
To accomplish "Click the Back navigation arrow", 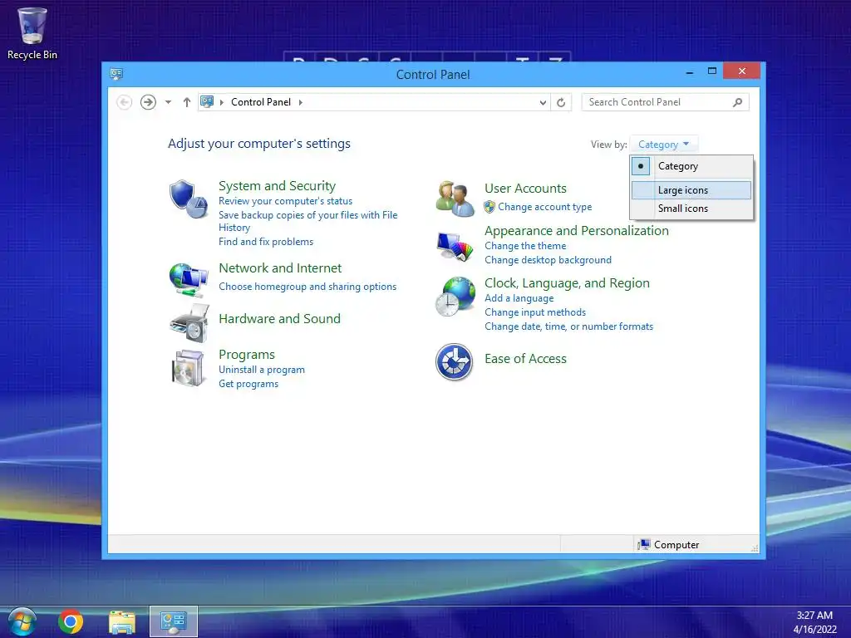I will pos(125,102).
